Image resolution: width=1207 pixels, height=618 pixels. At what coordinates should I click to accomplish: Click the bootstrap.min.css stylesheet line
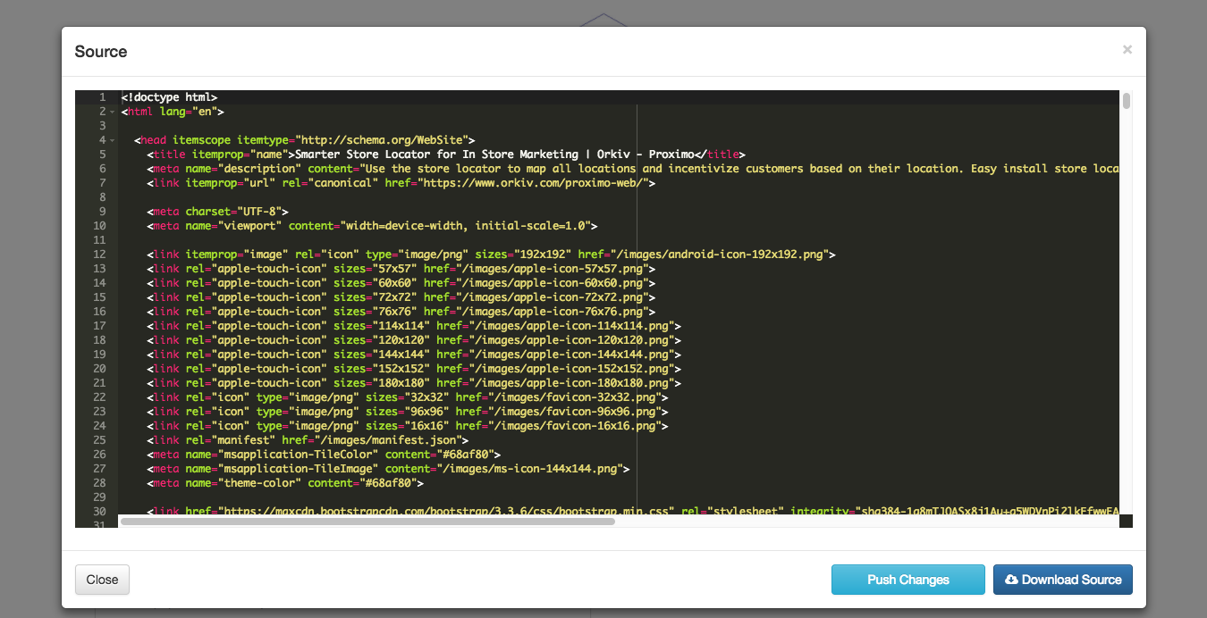click(x=633, y=511)
